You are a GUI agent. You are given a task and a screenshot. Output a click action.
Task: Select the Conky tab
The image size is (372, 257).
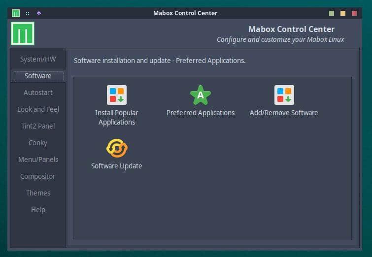pos(38,143)
